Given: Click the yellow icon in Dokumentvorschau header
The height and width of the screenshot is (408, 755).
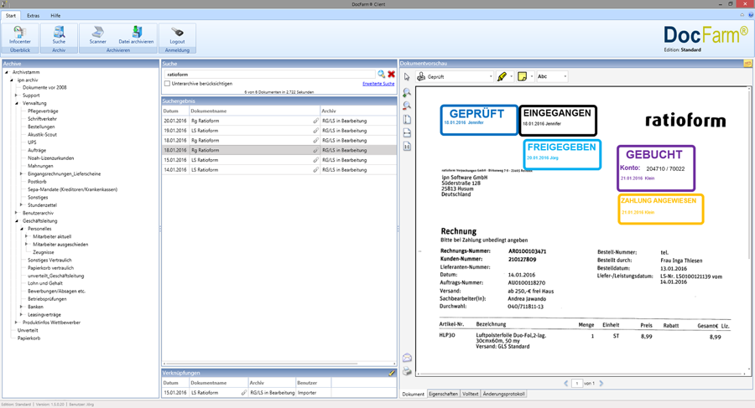Looking at the screenshot, I should pos(747,64).
